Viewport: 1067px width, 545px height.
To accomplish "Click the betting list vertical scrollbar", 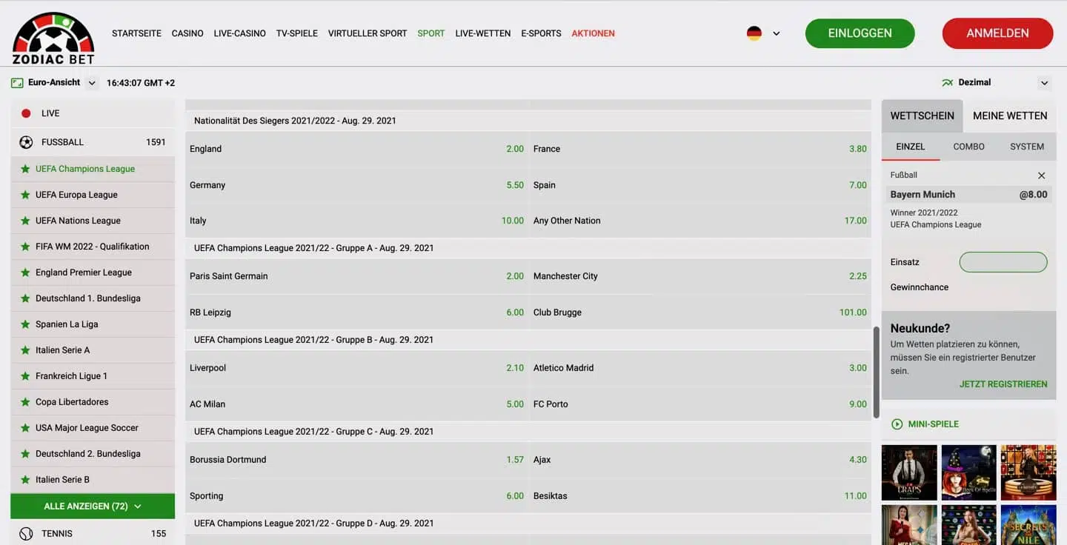I will point(877,372).
